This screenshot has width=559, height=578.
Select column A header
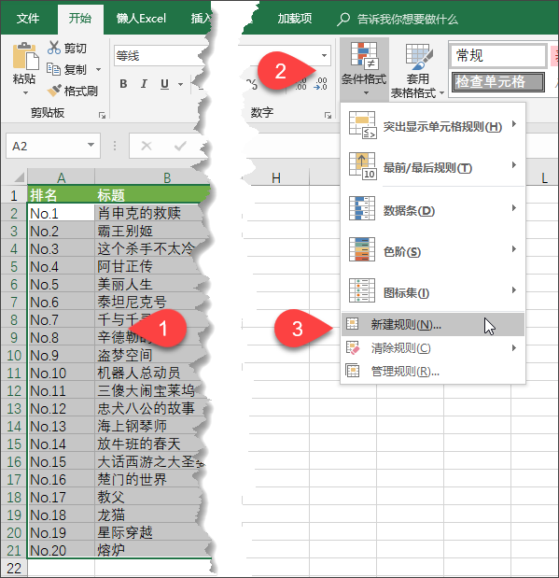(x=62, y=177)
